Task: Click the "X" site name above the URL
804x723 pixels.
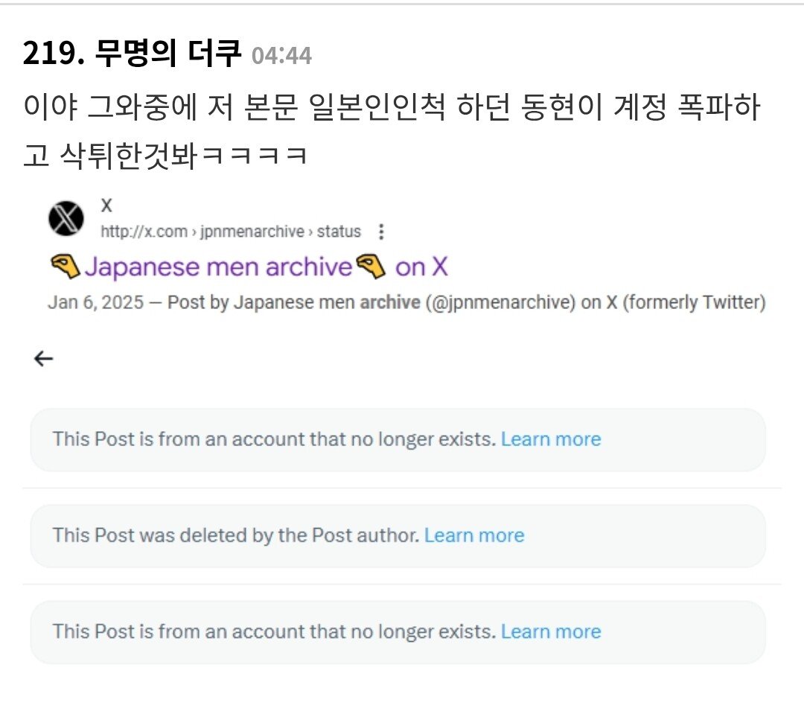Action: (106, 206)
